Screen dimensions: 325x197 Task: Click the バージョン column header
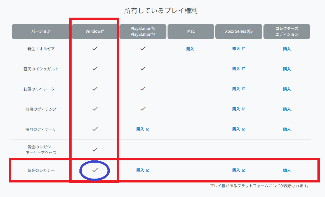pyautogui.click(x=41, y=31)
